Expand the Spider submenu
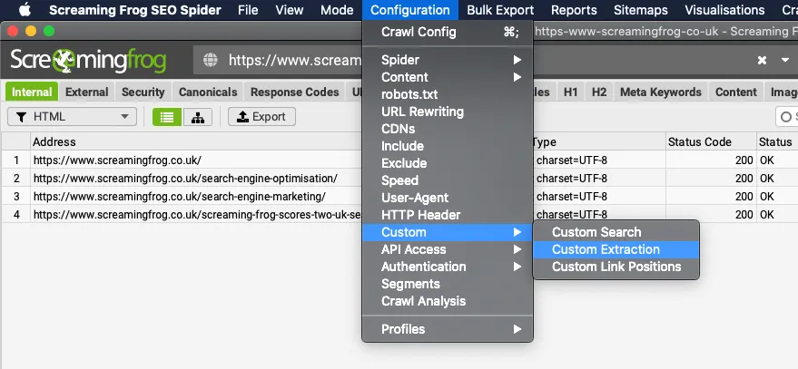 (x=447, y=60)
